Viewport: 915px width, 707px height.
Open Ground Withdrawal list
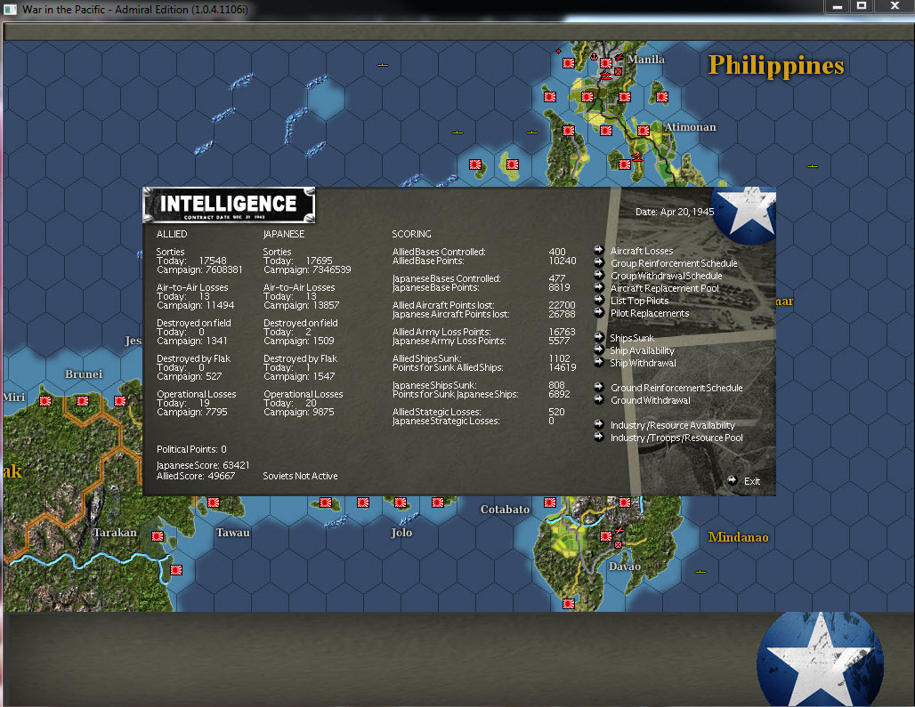(x=650, y=400)
